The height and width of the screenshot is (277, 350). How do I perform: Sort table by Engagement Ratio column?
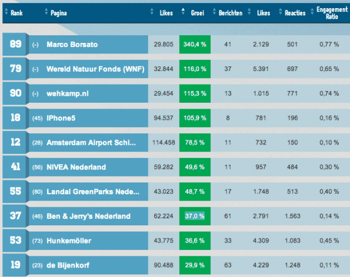click(x=329, y=13)
